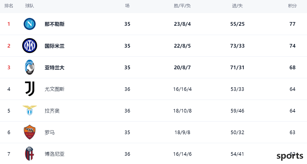307x164 pixels.
Task: Open the Inter Milan logo
Action: point(30,46)
